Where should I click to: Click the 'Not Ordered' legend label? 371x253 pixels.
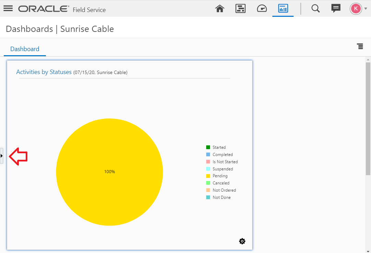coord(224,190)
